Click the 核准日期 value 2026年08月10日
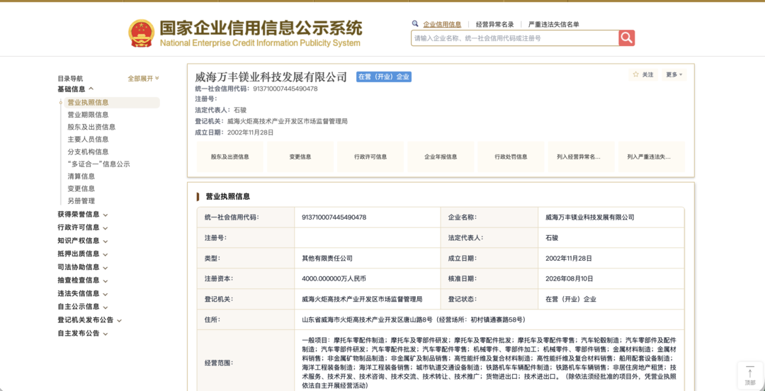 coord(569,278)
